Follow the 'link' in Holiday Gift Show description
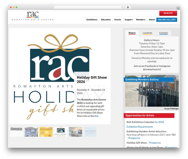 coord(97,116)
